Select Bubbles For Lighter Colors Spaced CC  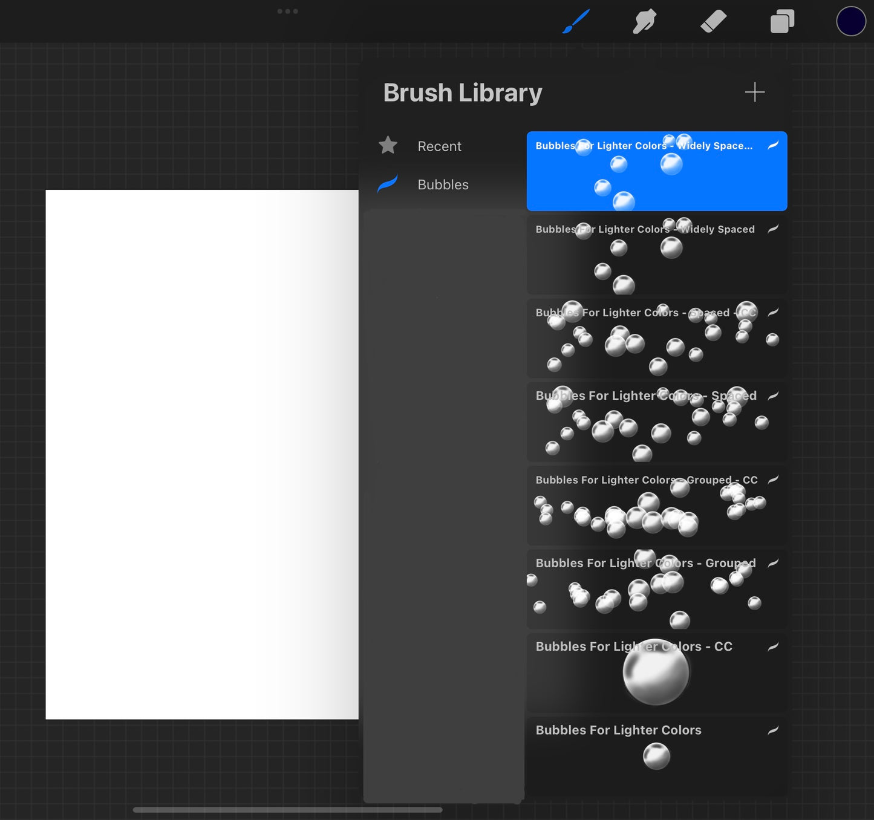(x=656, y=339)
